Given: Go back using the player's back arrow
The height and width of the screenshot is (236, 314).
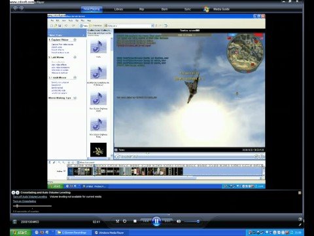Looking at the screenshot, I should pos(15,9).
